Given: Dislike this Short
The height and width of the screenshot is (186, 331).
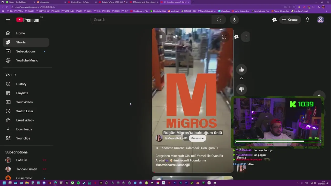Looking at the screenshot, I should (242, 89).
